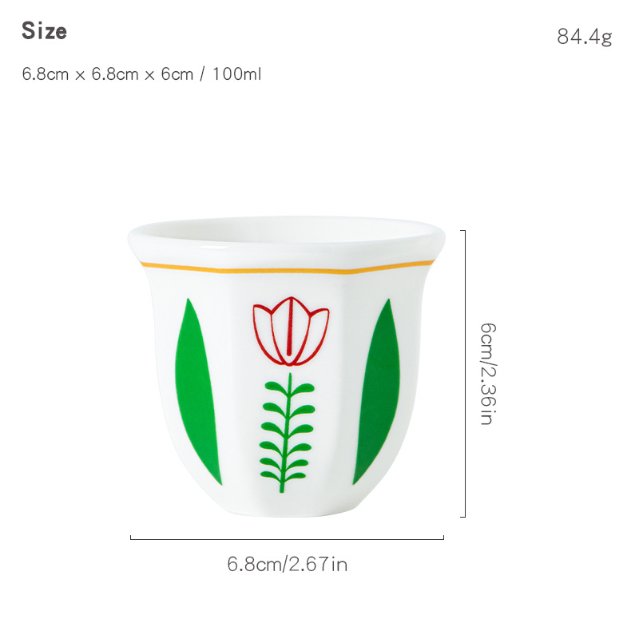Select the horizontal width measurement line

point(287,538)
